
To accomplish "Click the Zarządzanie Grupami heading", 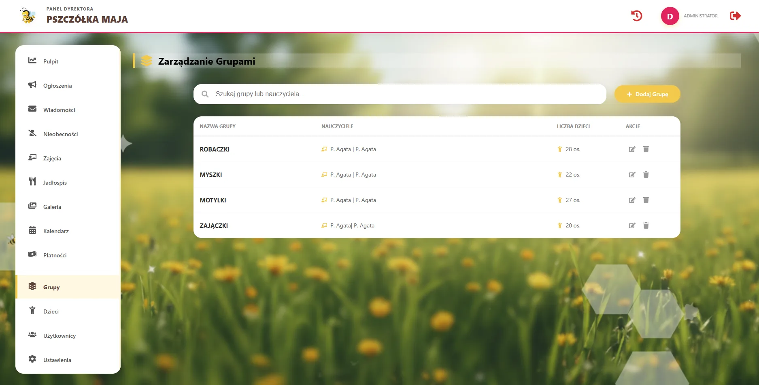I will coord(206,61).
